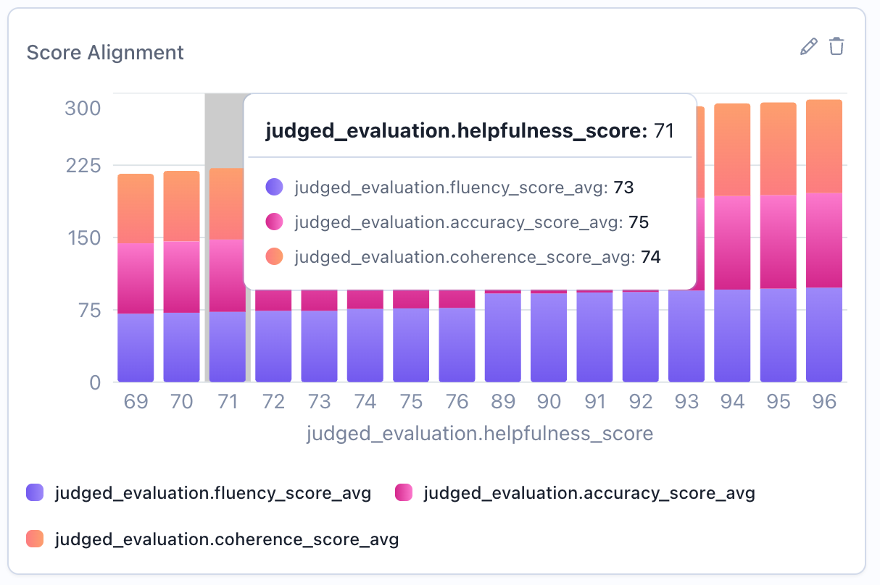Click the pink dot in the tooltip

tap(273, 222)
